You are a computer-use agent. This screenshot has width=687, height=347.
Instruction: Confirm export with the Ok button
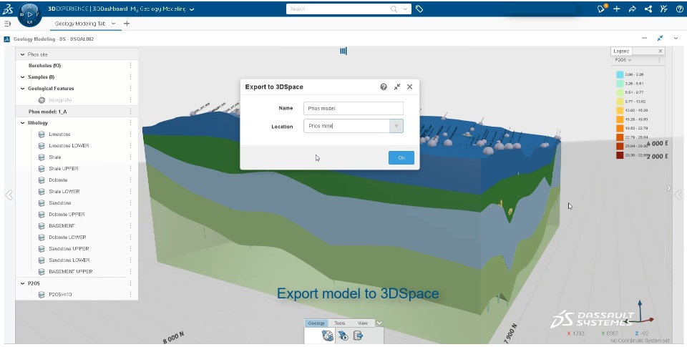click(x=401, y=157)
